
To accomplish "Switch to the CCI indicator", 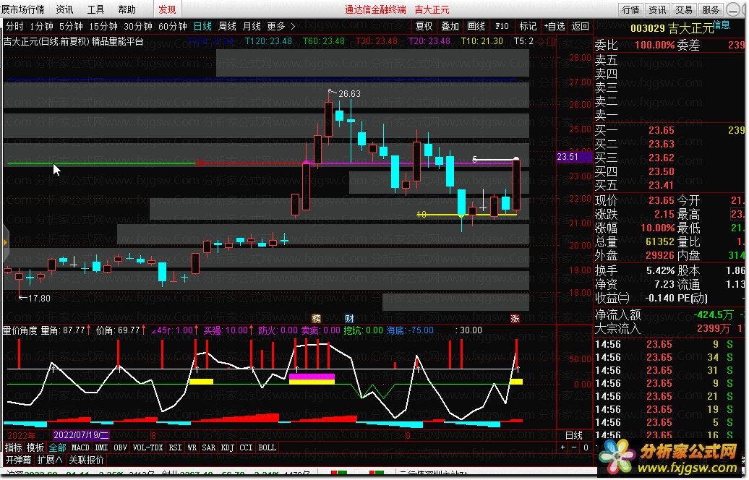I will tap(246, 447).
